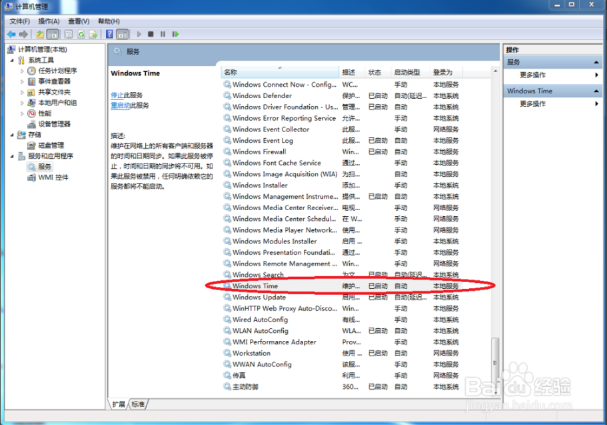Click the Export list toolbar icon
Viewport: 607px width, 425px height.
pyautogui.click(x=93, y=35)
